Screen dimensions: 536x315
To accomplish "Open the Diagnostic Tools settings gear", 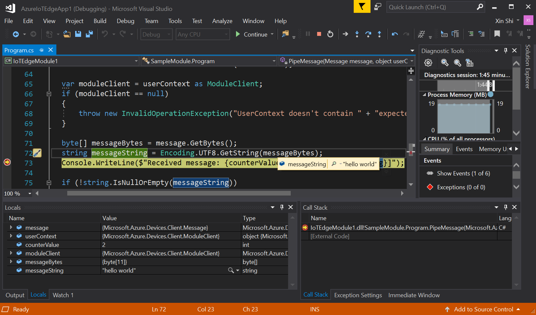I will 428,63.
